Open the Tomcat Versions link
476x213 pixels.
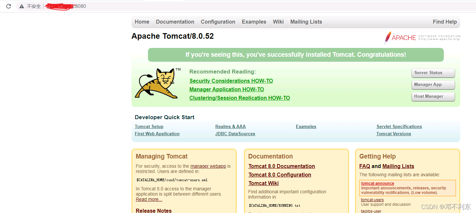394,134
